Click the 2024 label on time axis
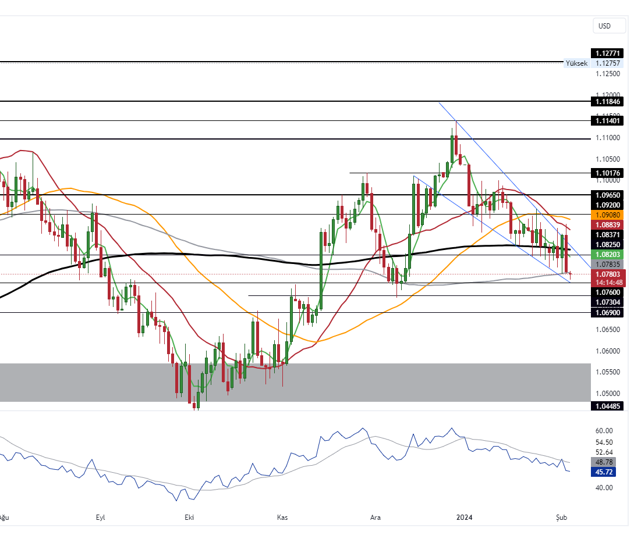This screenshot has height=546, width=634. pyautogui.click(x=465, y=517)
